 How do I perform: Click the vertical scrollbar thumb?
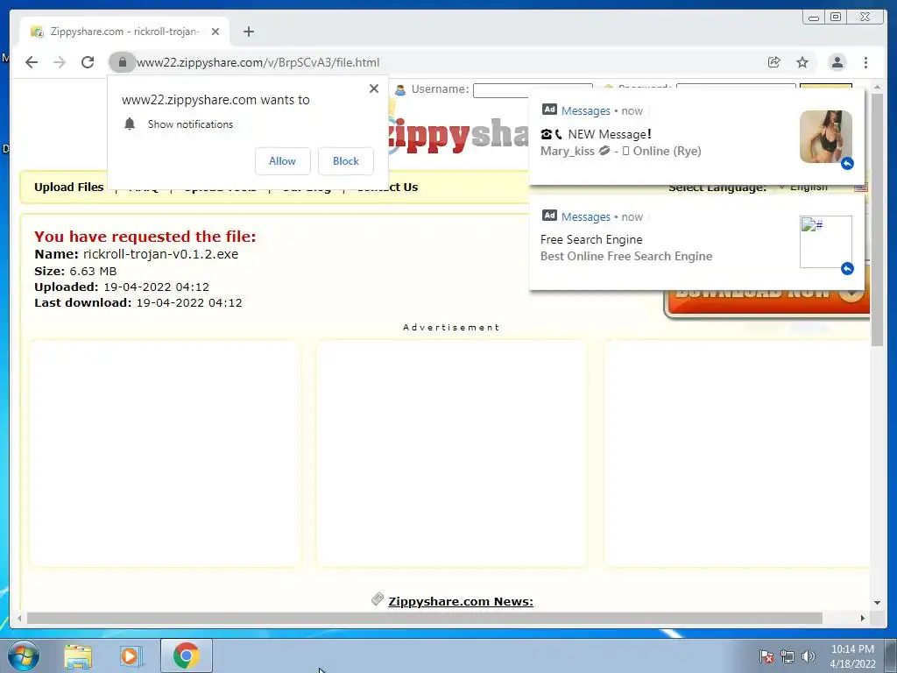click(877, 220)
